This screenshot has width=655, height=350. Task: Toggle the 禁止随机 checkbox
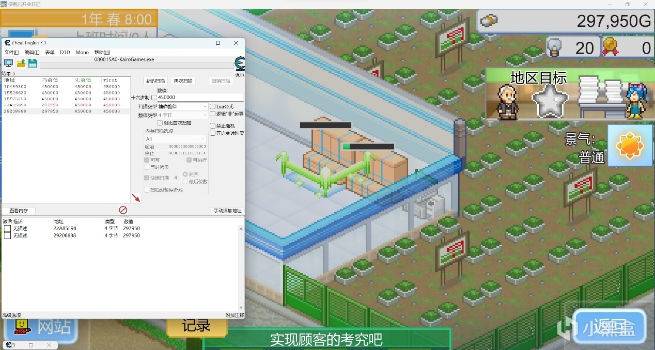click(213, 126)
